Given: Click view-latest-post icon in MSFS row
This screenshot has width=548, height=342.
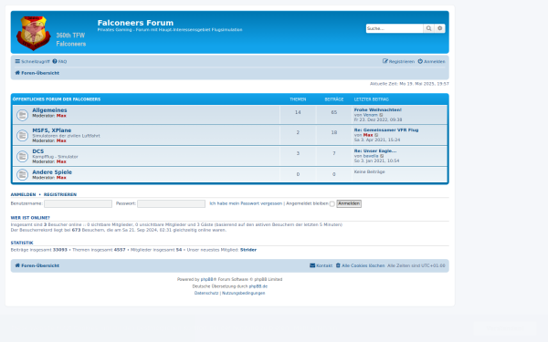Looking at the screenshot, I should pyautogui.click(x=376, y=135).
